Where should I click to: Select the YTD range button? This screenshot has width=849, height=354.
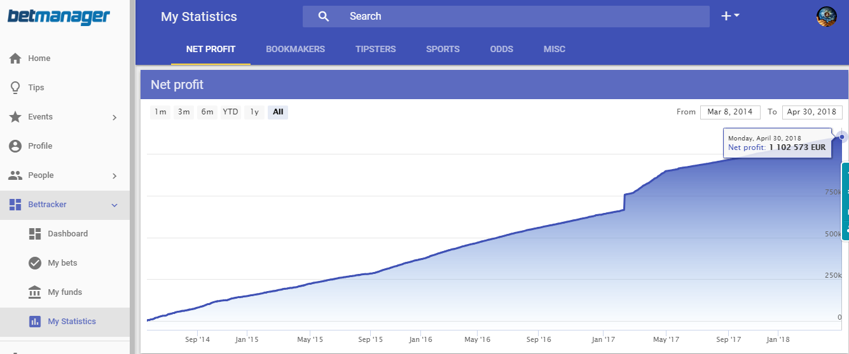pos(230,112)
